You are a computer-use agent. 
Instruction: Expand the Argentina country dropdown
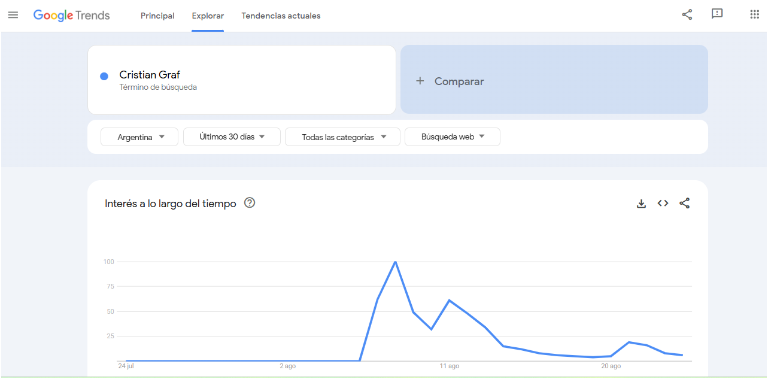point(139,137)
